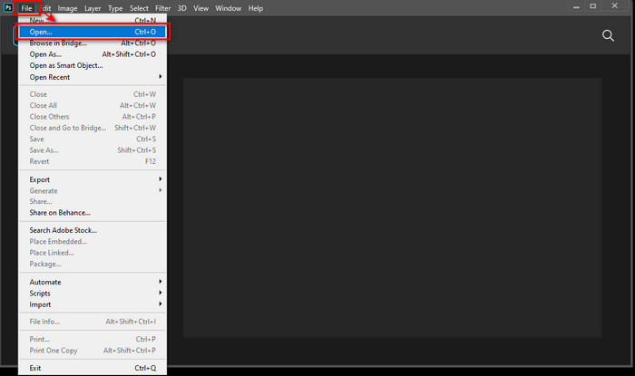Click the Place Embedded... entry
Image resolution: width=635 pixels, height=376 pixels.
(x=93, y=241)
